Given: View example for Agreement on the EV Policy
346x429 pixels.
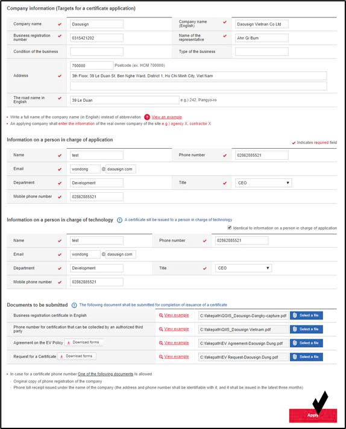Looking at the screenshot, I should (177, 343).
